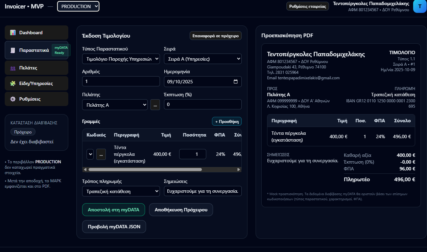
Task: Open the PRODUCTION environment dropdown
Action: 78,6
